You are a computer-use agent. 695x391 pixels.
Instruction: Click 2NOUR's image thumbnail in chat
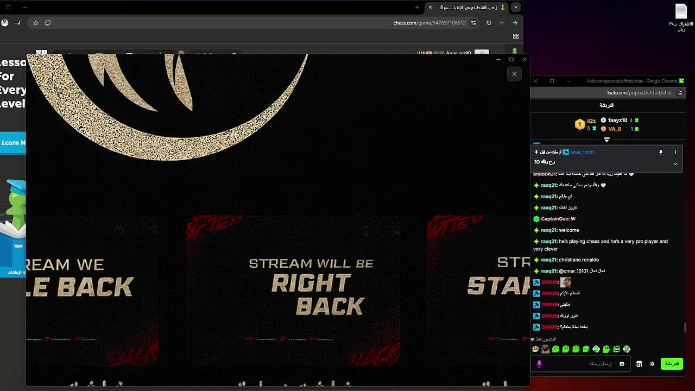click(x=565, y=282)
